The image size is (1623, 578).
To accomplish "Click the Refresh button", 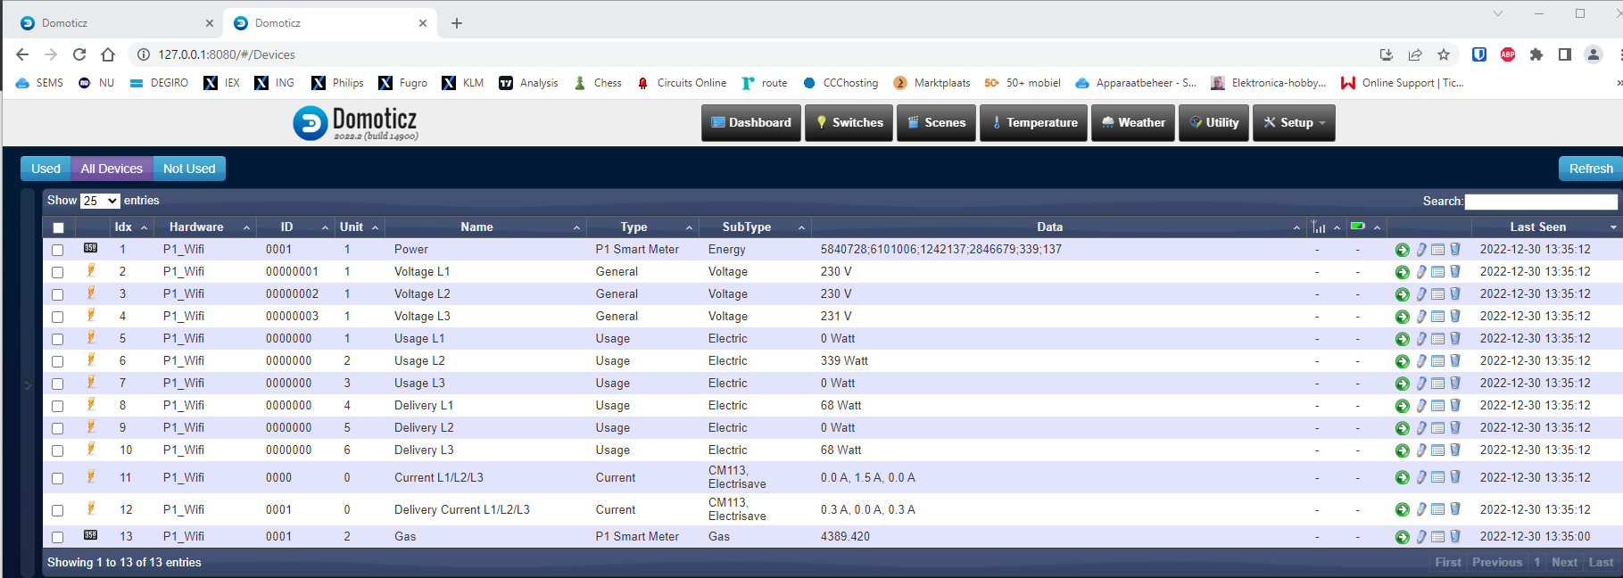I will pyautogui.click(x=1591, y=169).
